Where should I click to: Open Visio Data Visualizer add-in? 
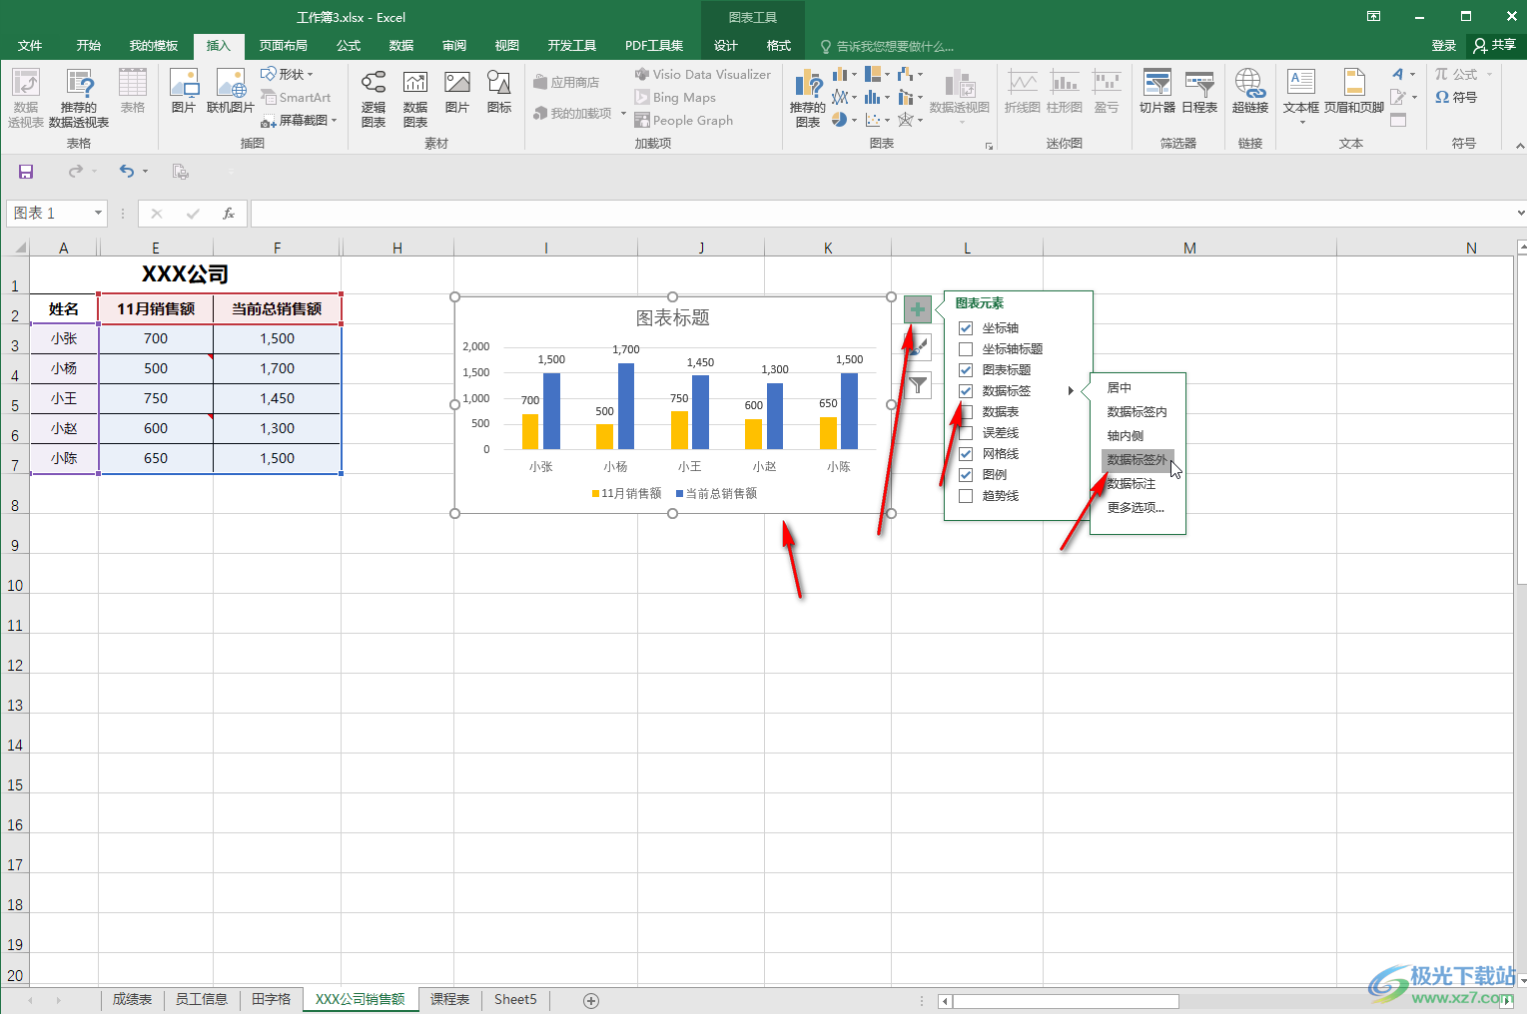[x=703, y=74]
